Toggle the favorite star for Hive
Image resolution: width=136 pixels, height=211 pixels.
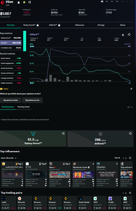tap(24, 2)
